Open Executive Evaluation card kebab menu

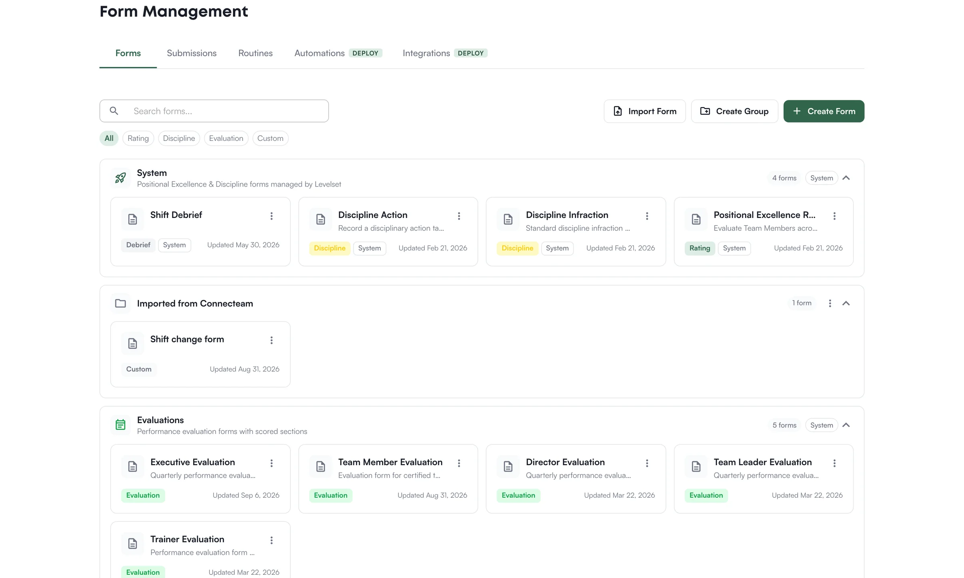[x=272, y=463]
